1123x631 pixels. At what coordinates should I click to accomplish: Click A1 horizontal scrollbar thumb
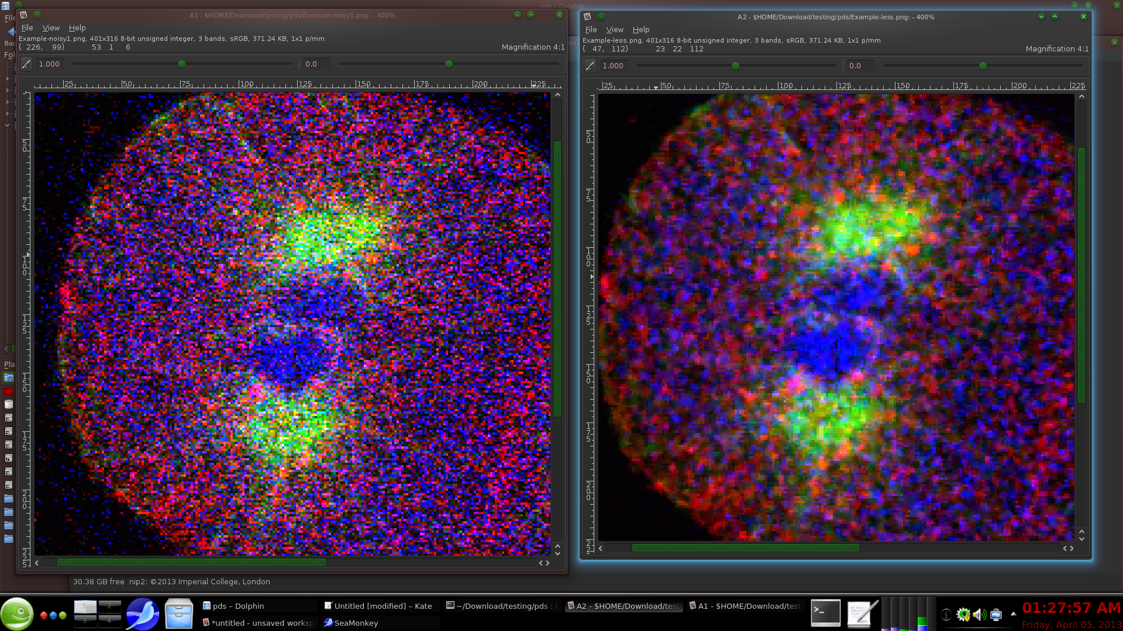[x=191, y=563]
